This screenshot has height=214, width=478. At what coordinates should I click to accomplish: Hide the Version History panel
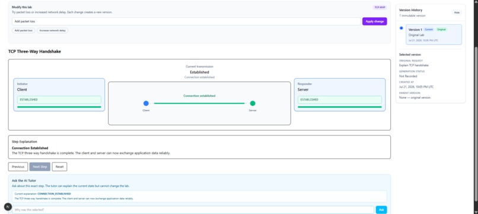457,12
